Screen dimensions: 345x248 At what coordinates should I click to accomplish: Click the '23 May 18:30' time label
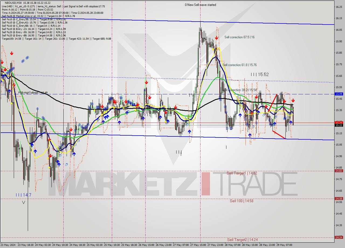(x=25, y=245)
